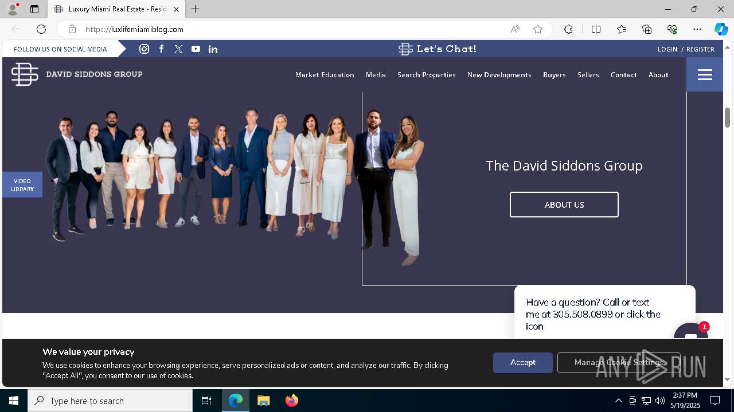Open the YouTube social link
The height and width of the screenshot is (412, 734).
tap(196, 49)
